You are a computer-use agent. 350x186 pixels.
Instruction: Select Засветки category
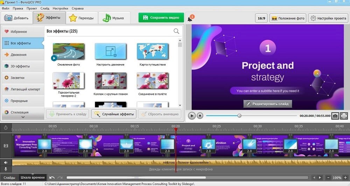pos(23,78)
